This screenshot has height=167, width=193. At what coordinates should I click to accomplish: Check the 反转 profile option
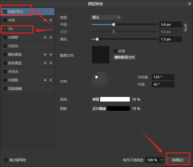115,51
